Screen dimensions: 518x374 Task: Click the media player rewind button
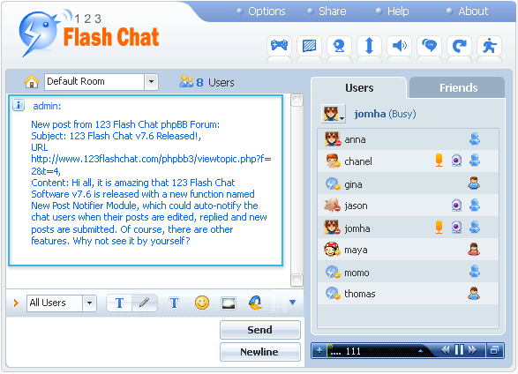point(446,350)
